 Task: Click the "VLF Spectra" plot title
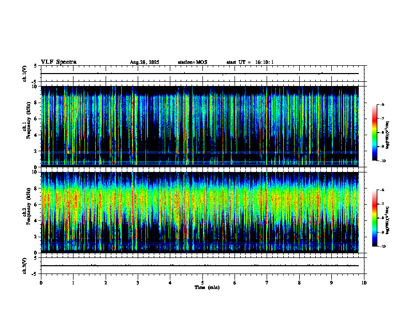point(58,62)
